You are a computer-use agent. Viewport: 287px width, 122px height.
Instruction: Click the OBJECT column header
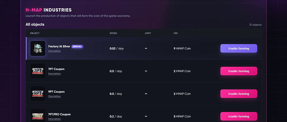coord(35,33)
